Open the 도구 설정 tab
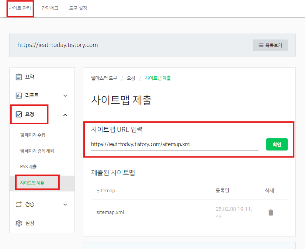This screenshot has height=249, width=305. click(78, 8)
